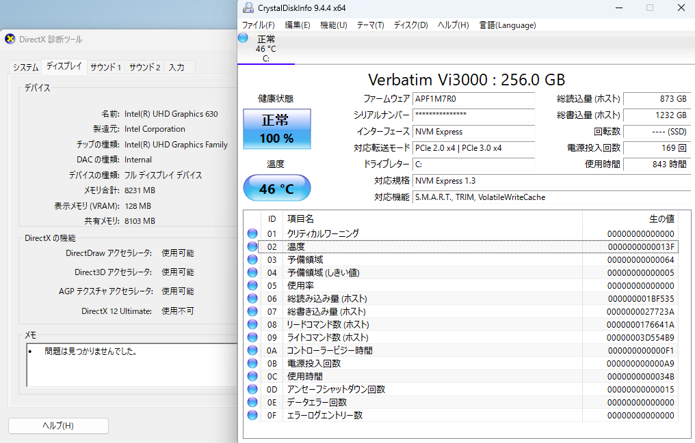Viewport: 695px width, 443px height.
Task: Open the 編集(E) menu
Action: tap(297, 25)
